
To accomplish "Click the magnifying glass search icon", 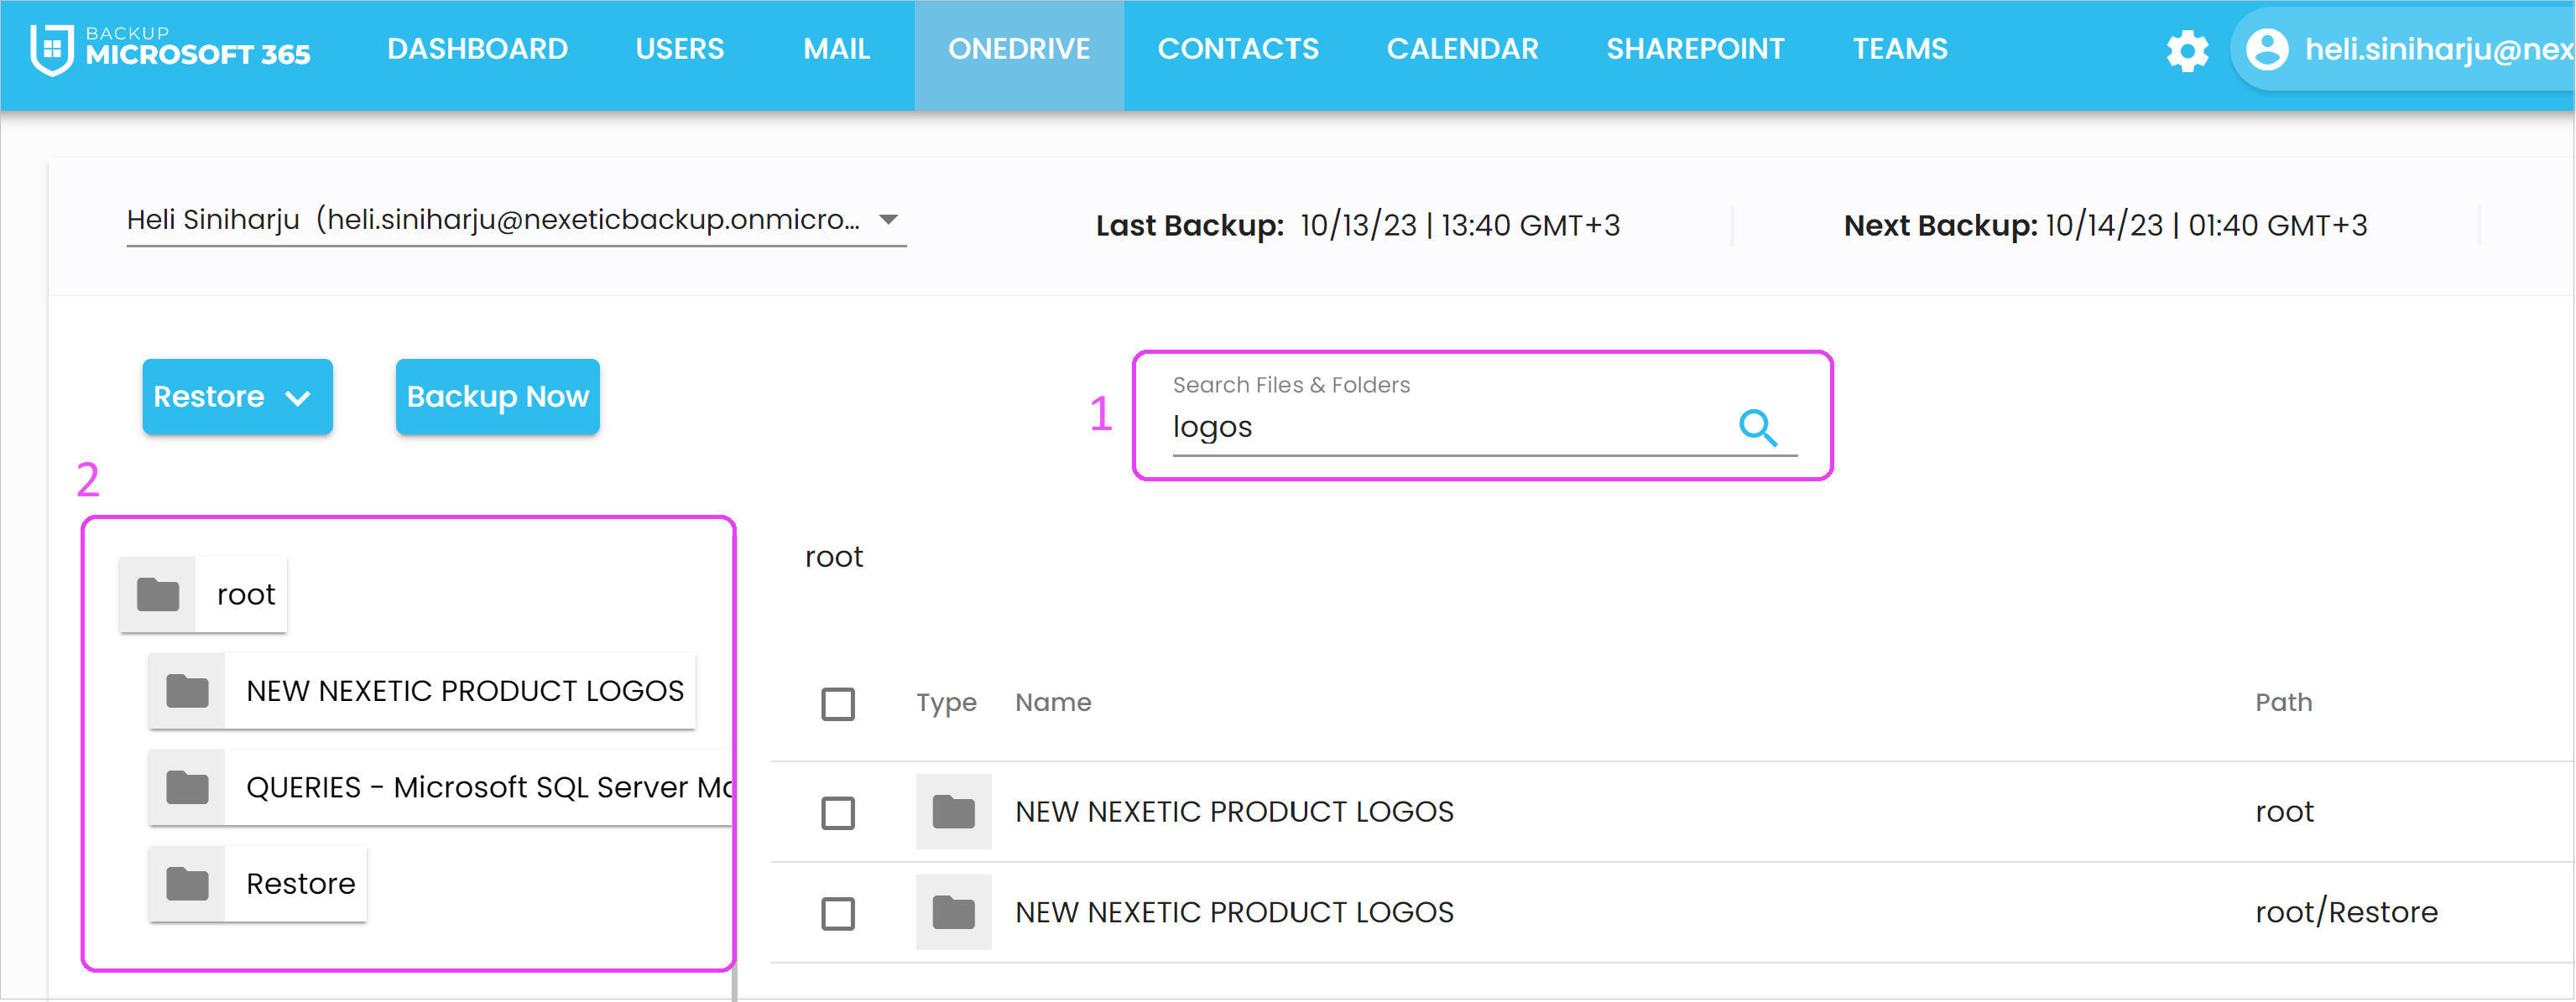I will [x=1758, y=428].
